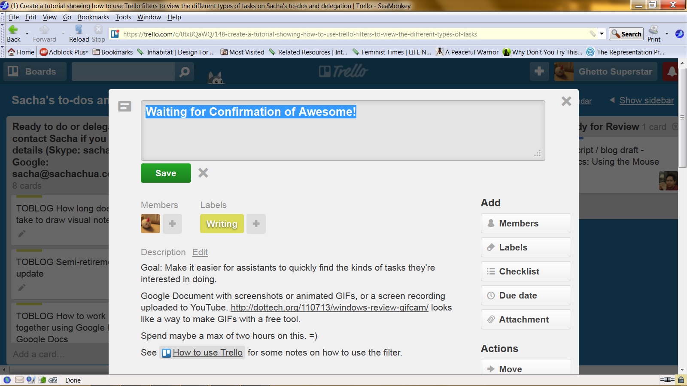Click the Checklist button under Add
Viewport: 687px width, 386px height.
pyautogui.click(x=526, y=271)
